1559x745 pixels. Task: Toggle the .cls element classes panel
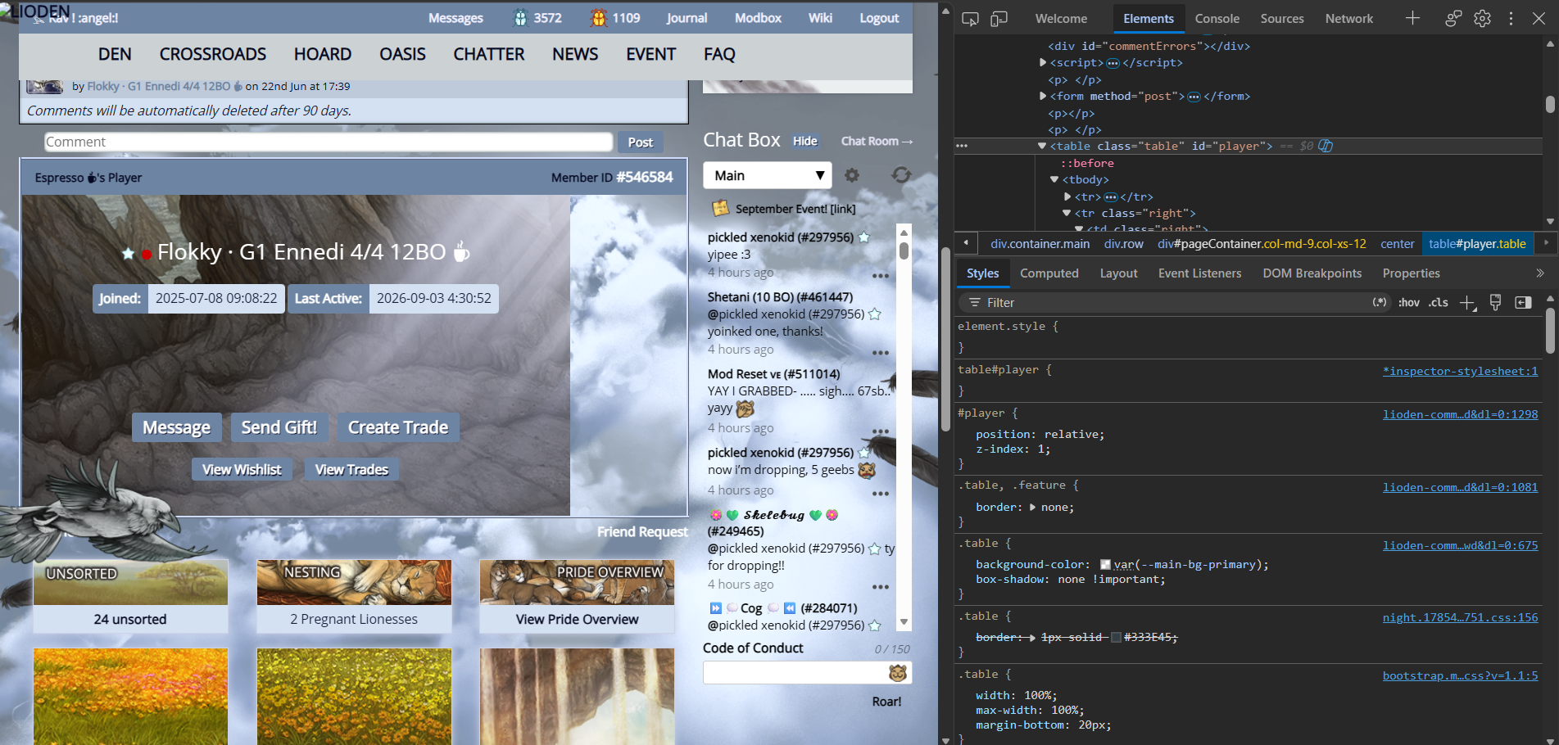(1439, 303)
